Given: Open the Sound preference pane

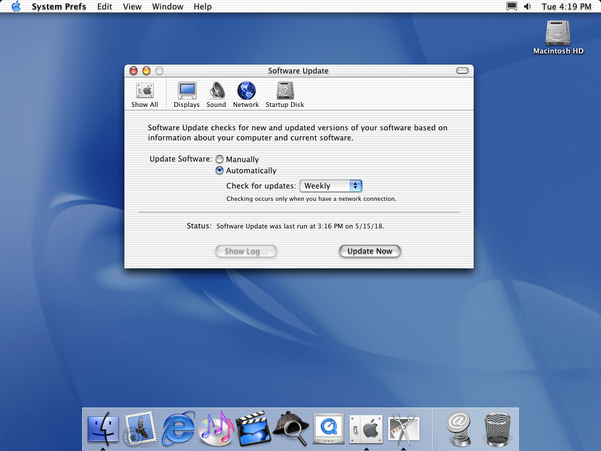Looking at the screenshot, I should (216, 94).
